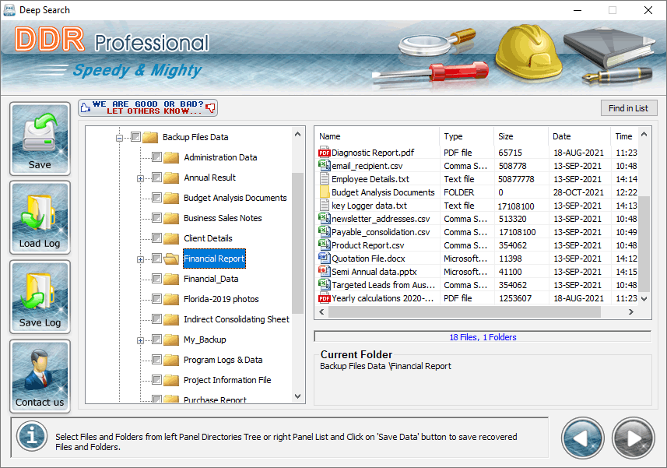Click the file list scroll-down arrow
This screenshot has width=667, height=468.
[x=644, y=299]
